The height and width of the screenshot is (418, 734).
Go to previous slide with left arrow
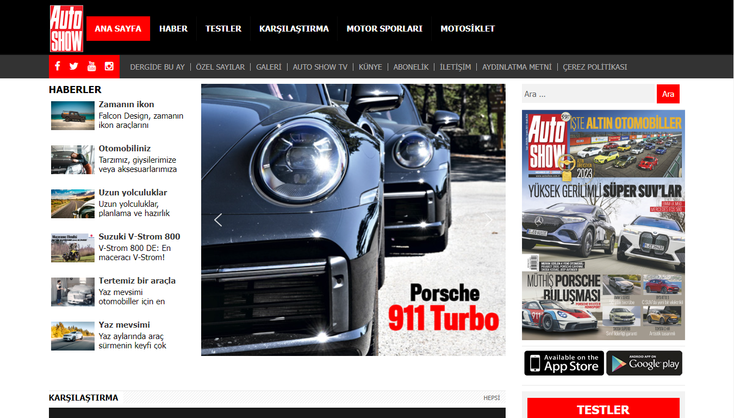click(x=218, y=220)
